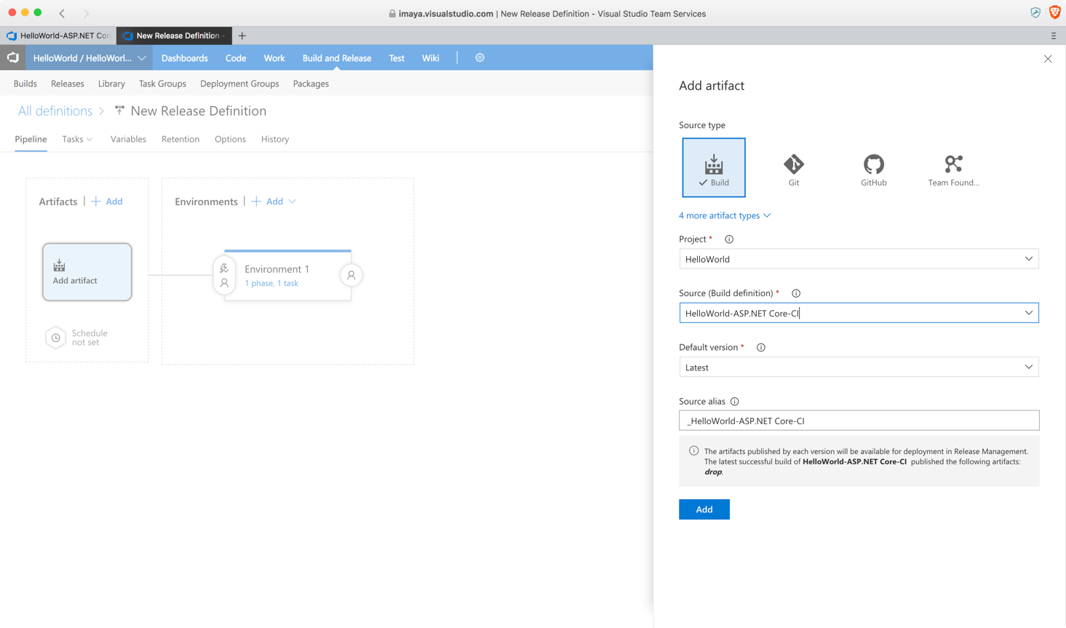Open the Wiki menu
This screenshot has height=628, width=1066.
(431, 58)
